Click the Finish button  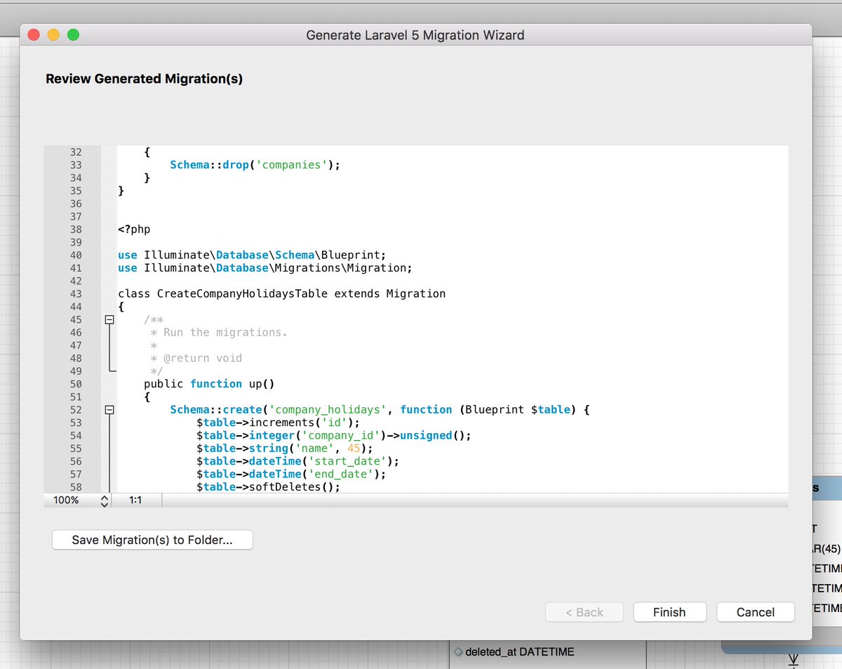669,612
